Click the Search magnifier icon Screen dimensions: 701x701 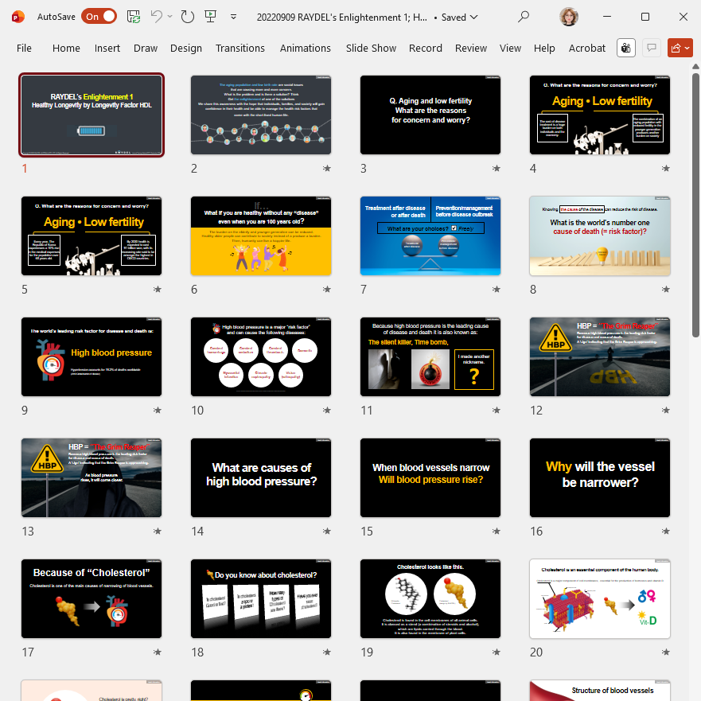(523, 17)
